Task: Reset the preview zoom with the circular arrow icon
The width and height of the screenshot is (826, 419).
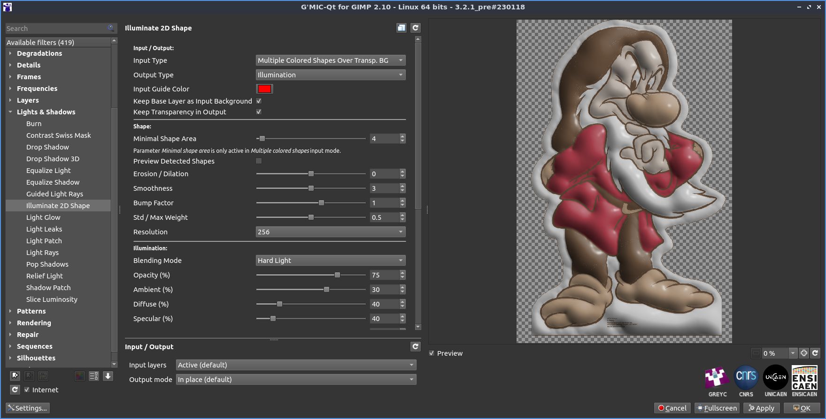Action: pyautogui.click(x=815, y=353)
